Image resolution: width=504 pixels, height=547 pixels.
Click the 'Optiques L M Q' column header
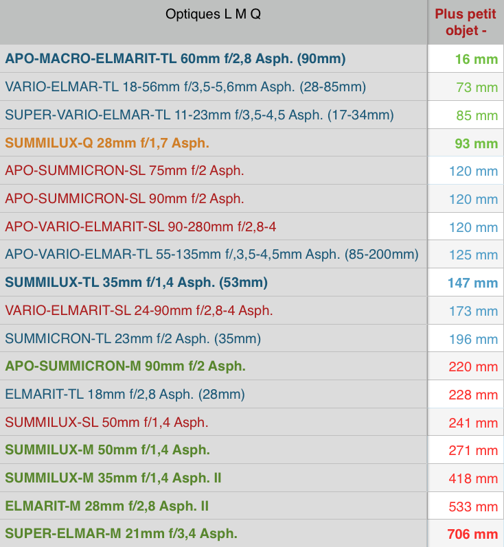coord(213,14)
